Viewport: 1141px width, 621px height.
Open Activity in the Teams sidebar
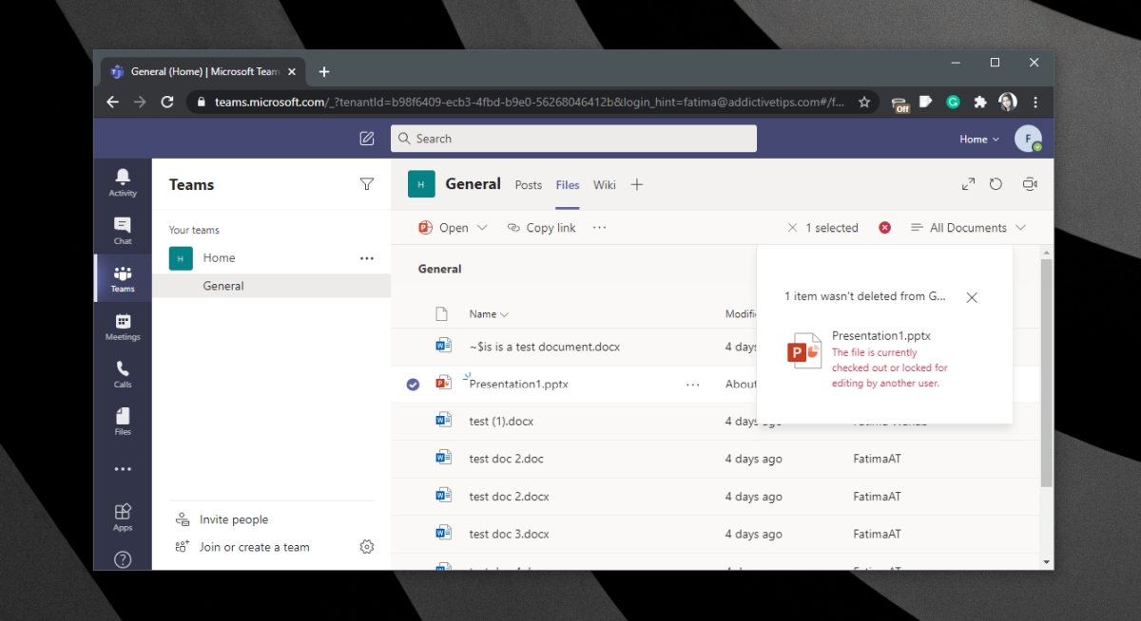click(123, 182)
